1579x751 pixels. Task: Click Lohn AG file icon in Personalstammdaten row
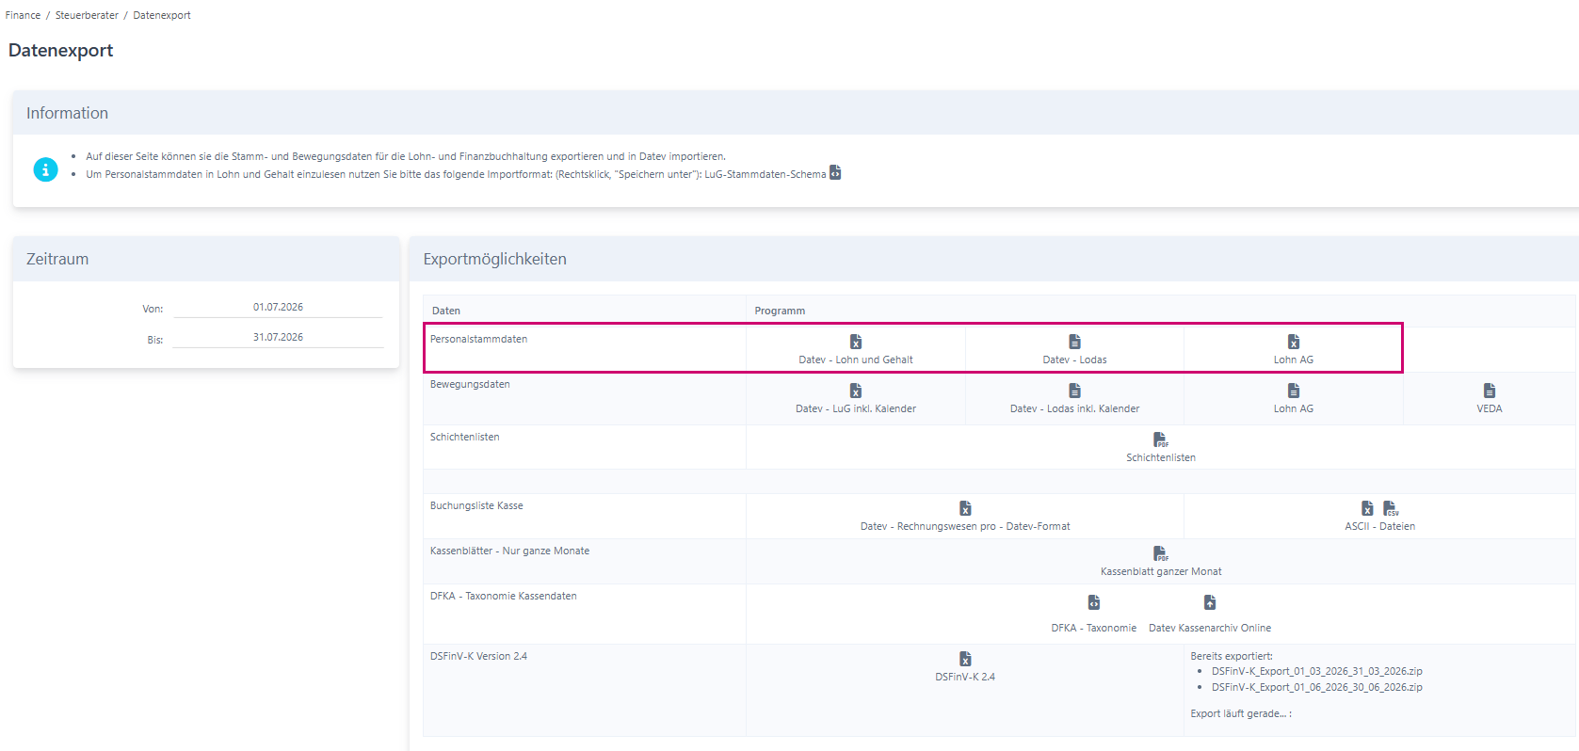point(1294,342)
